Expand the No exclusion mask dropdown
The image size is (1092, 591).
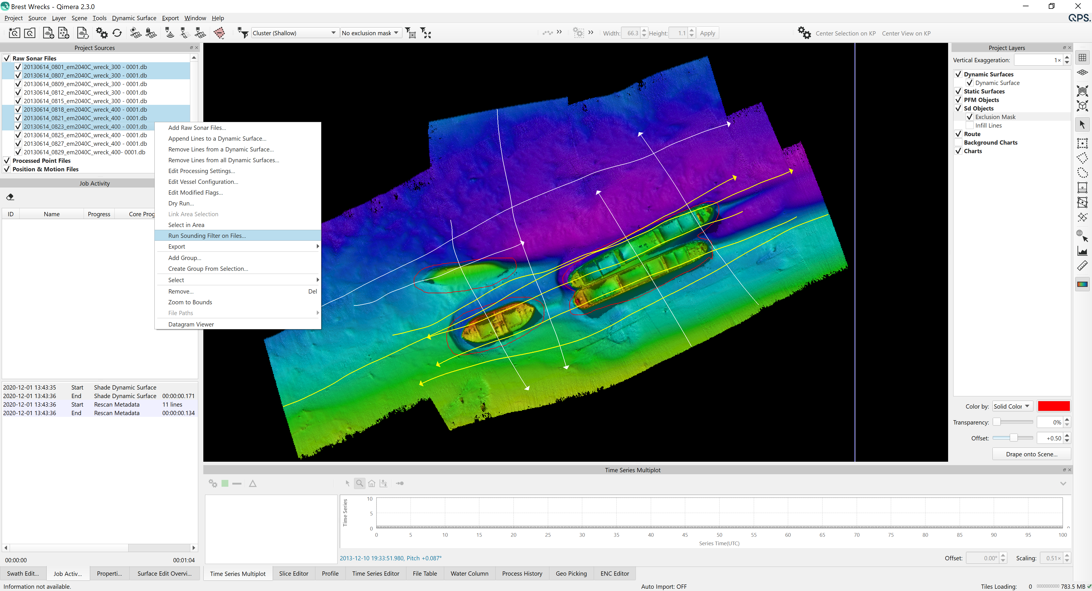tap(370, 33)
